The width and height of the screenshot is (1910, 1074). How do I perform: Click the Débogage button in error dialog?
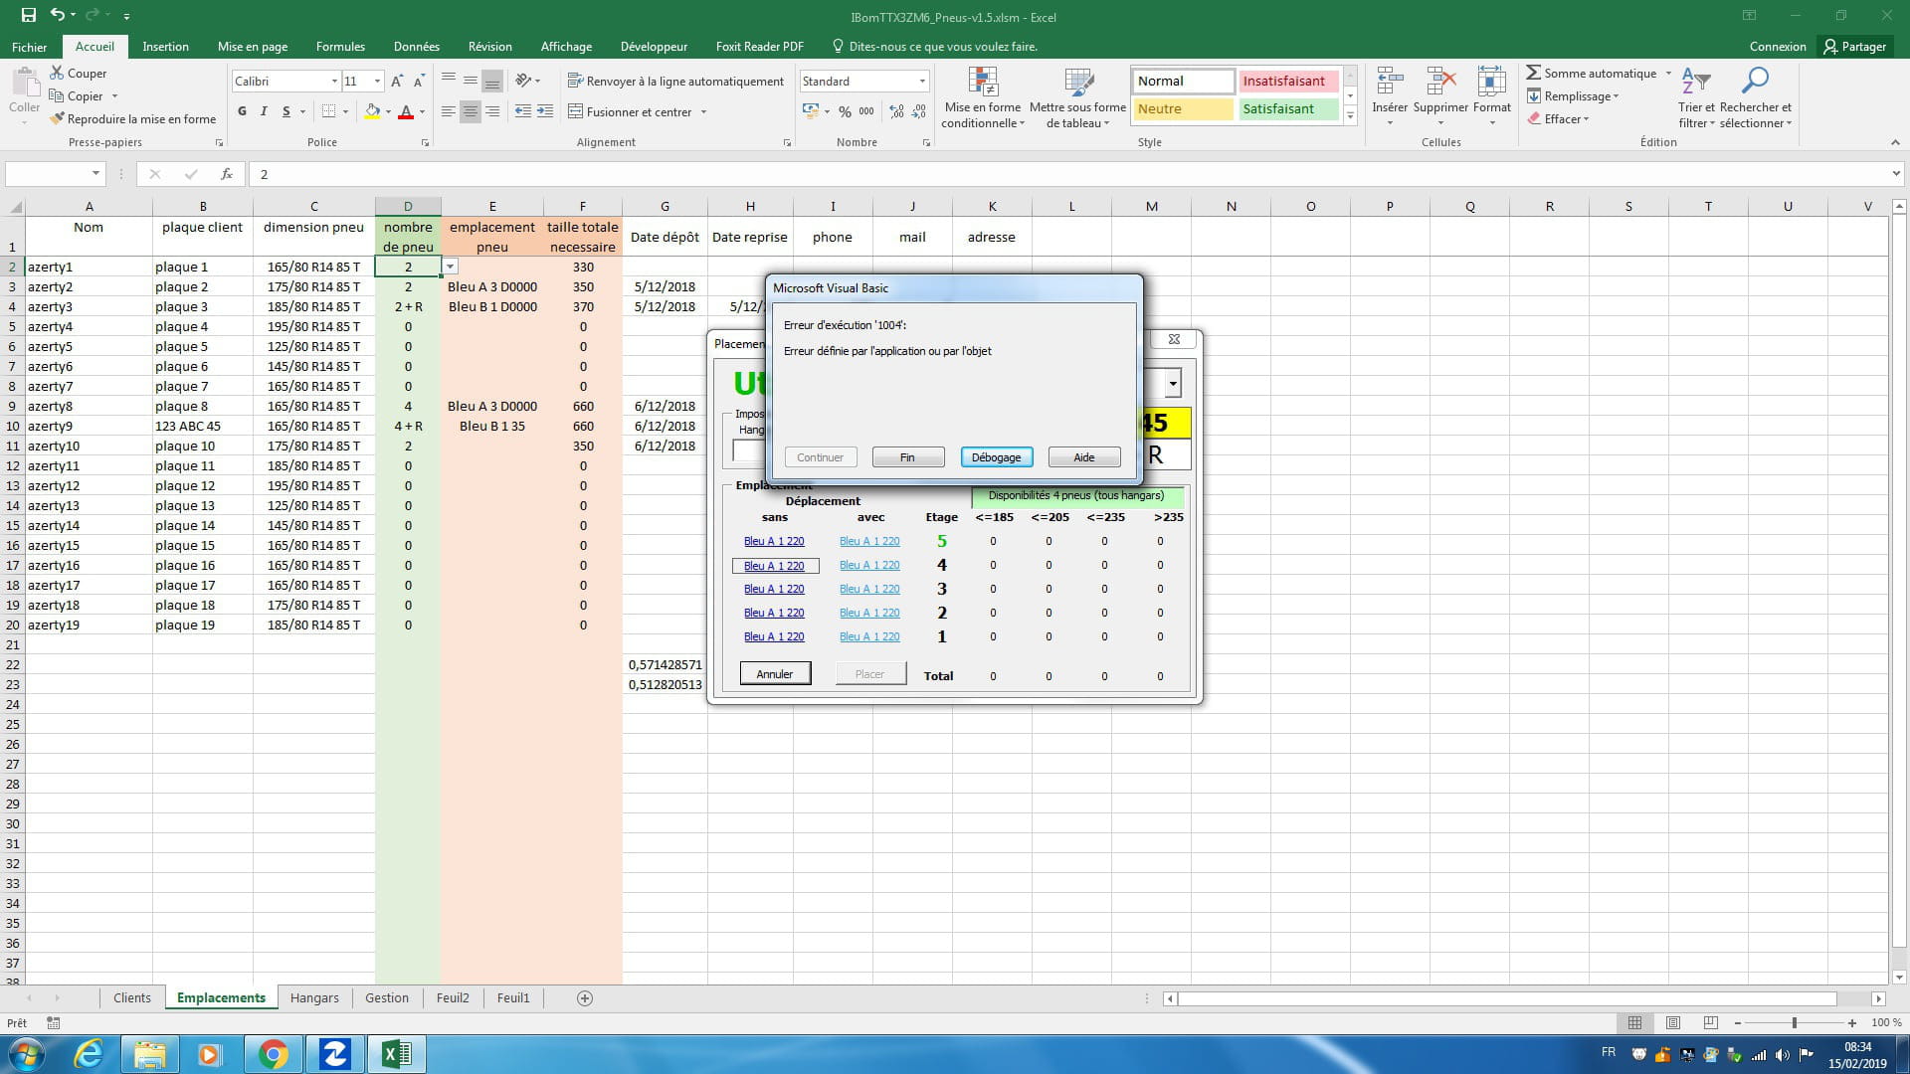(x=996, y=457)
